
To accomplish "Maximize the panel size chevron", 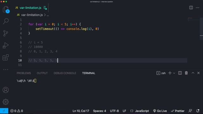I will [x=193, y=73].
